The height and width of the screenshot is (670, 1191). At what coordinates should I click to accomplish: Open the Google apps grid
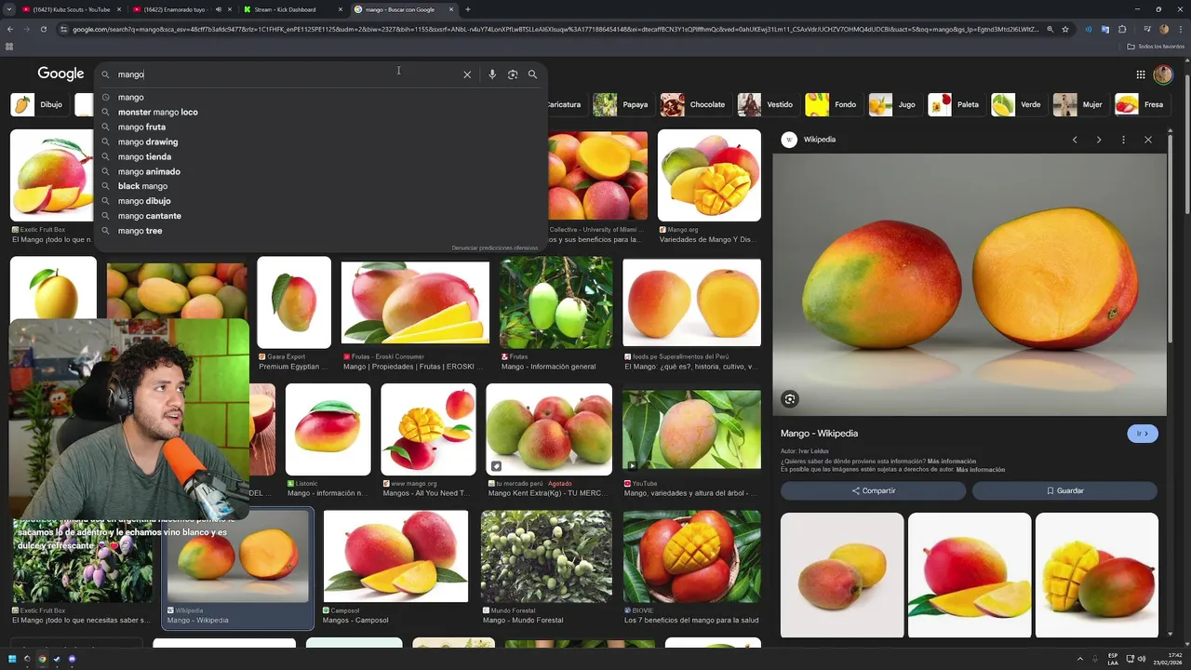click(1141, 74)
